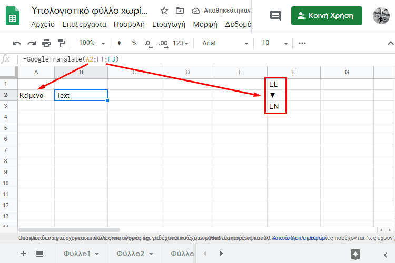
Task: Select cell B2 containing Text
Action: point(81,95)
